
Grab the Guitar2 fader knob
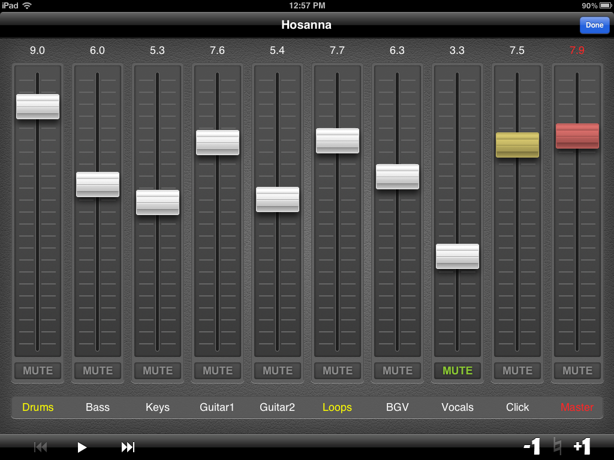[x=277, y=199]
